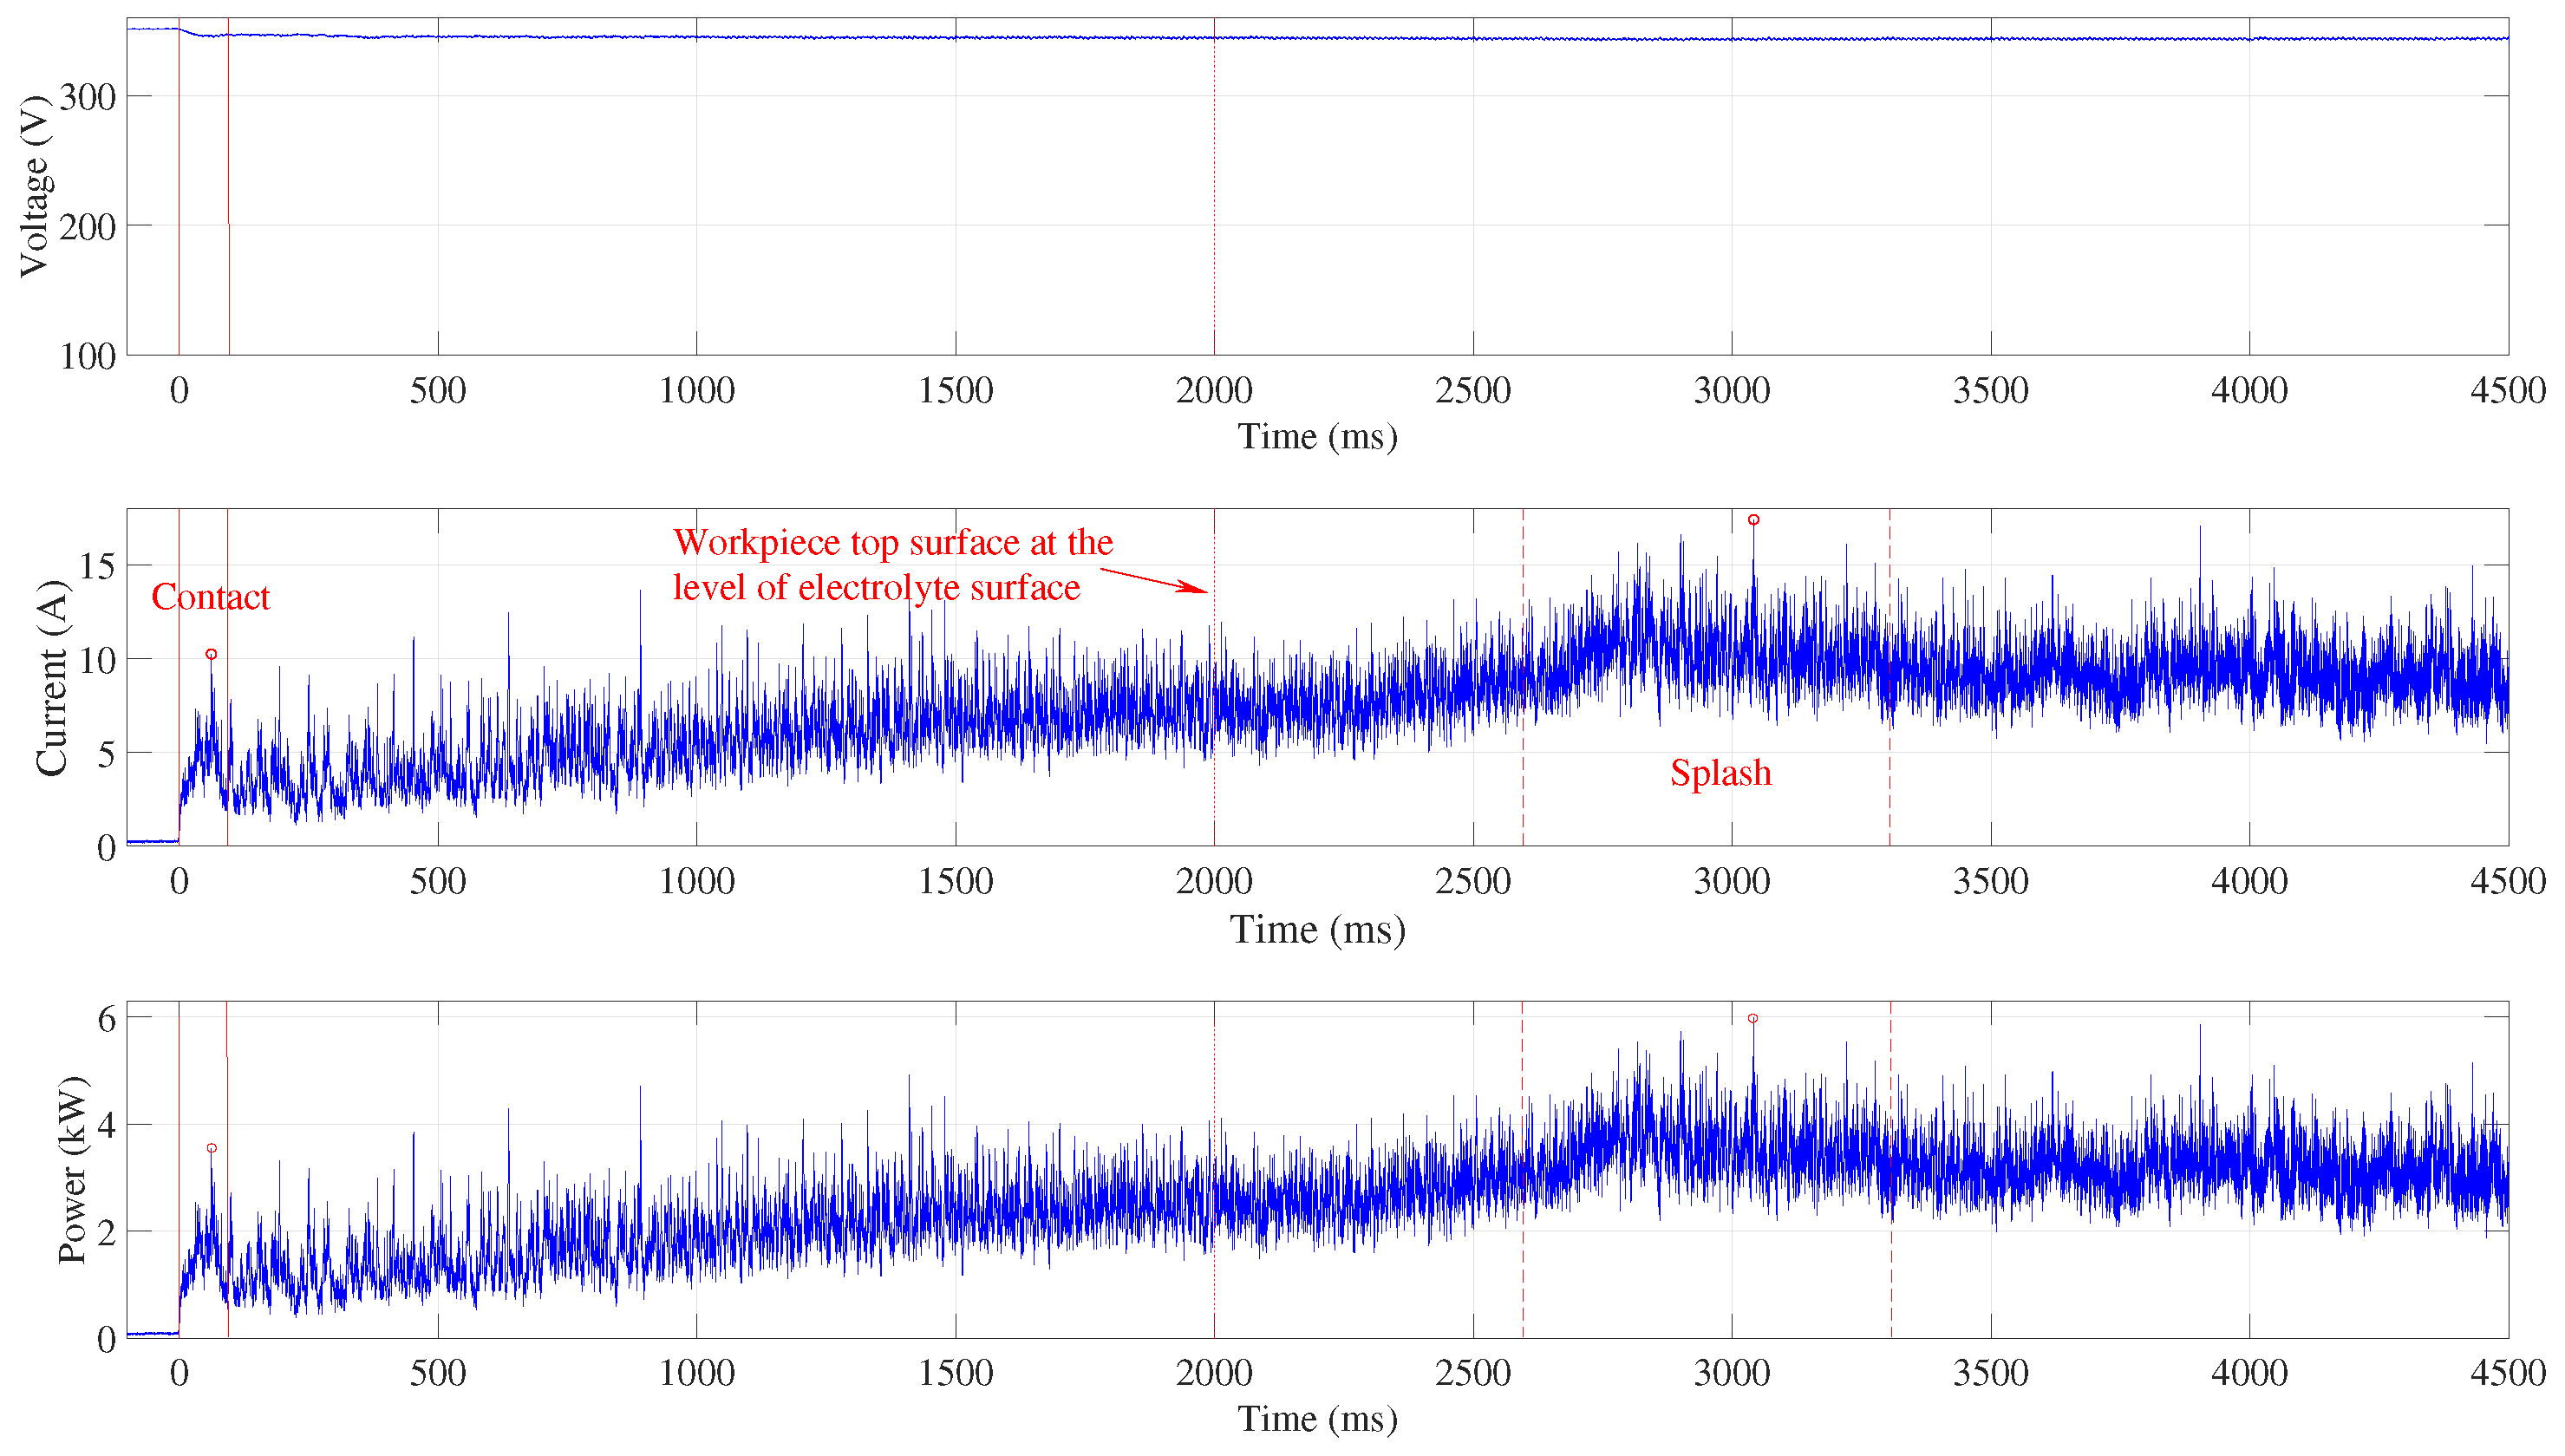
Task: Click 'Workpiece top surface at the' annotation text
Action: [892, 542]
